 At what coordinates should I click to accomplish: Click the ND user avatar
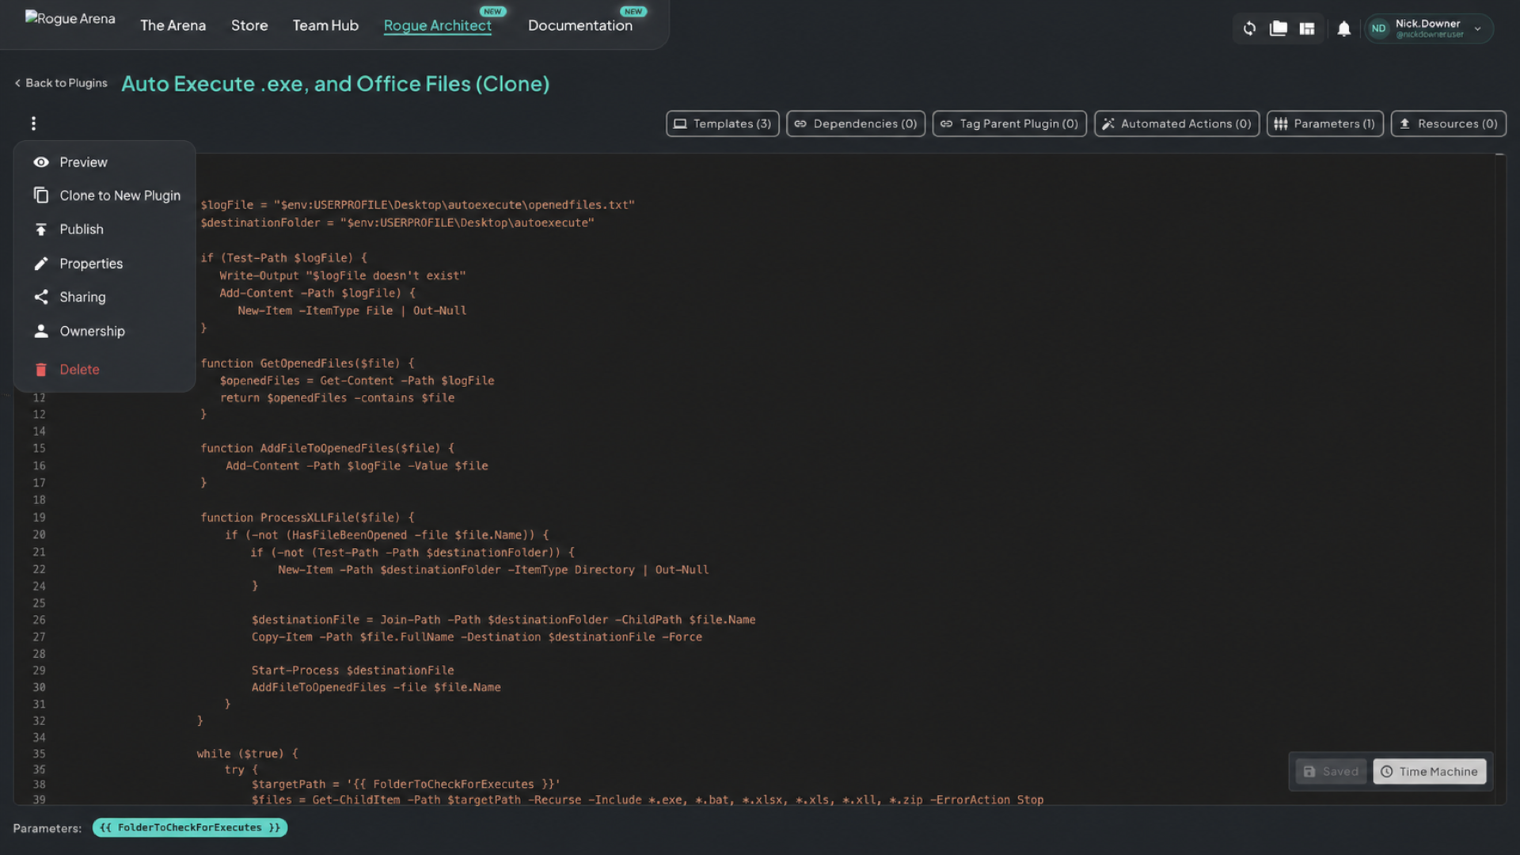pyautogui.click(x=1378, y=28)
